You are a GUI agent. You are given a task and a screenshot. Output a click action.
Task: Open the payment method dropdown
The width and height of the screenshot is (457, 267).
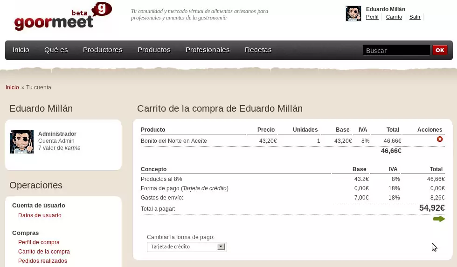coord(187,247)
